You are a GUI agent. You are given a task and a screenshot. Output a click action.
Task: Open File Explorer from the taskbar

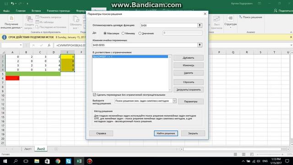pyautogui.click(x=37, y=161)
